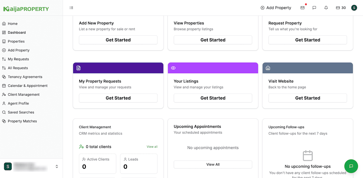
Task: Click Get Started under My Property Requests
Action: tap(118, 98)
